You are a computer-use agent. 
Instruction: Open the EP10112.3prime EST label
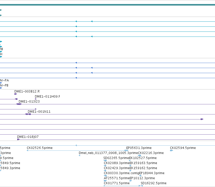point(142,178)
